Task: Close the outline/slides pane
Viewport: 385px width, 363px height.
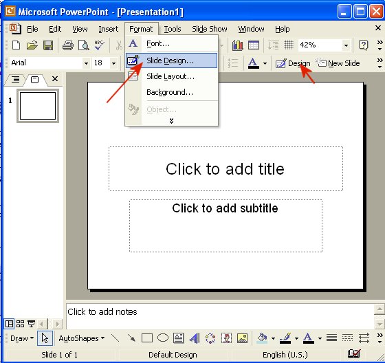Action: pos(55,79)
